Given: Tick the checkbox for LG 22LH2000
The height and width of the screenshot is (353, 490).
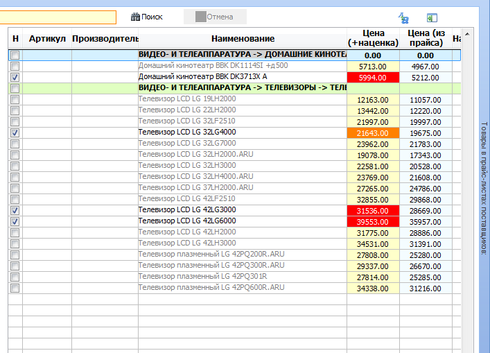Looking at the screenshot, I should (x=15, y=111).
